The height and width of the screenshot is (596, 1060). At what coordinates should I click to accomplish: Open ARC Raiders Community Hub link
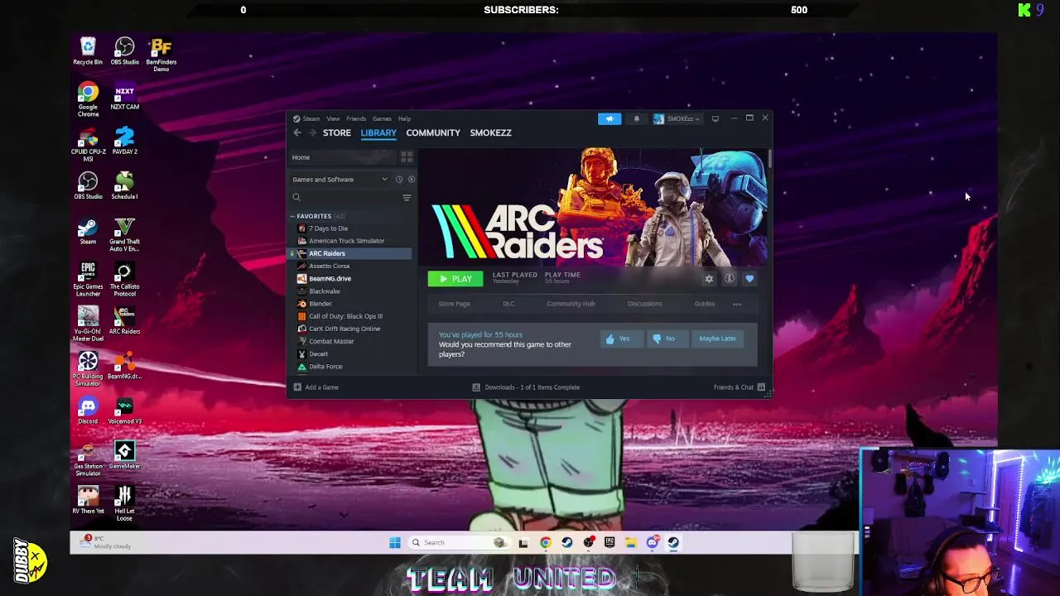point(571,304)
